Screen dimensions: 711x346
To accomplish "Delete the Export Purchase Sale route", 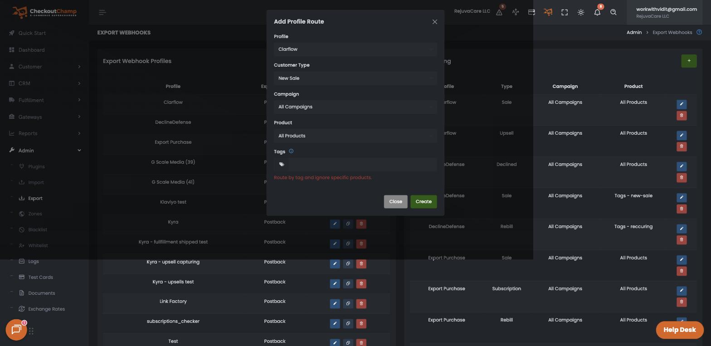I will [x=681, y=271].
